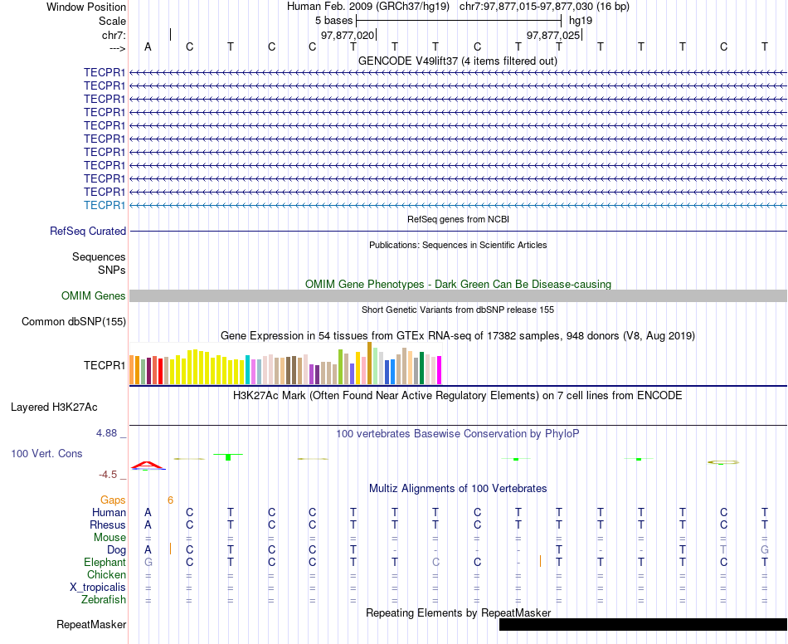Click the light-blue TECPR1 transcript label
This screenshot has height=644, width=788.
tap(105, 205)
